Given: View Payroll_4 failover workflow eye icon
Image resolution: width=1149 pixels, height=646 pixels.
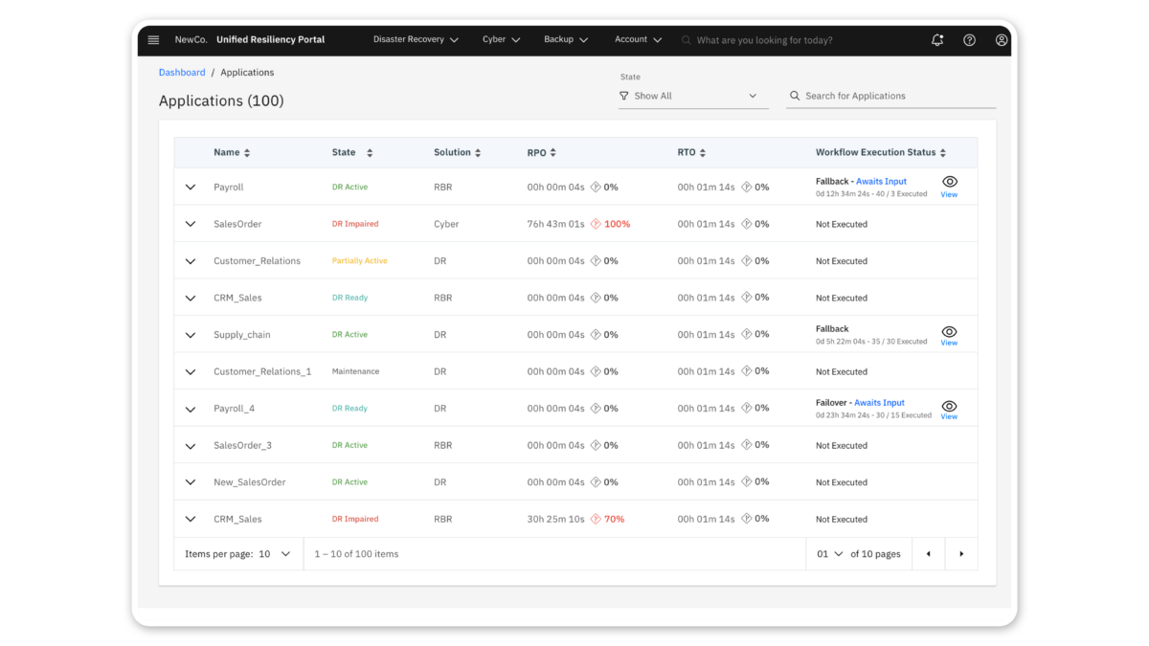Looking at the screenshot, I should tap(949, 406).
